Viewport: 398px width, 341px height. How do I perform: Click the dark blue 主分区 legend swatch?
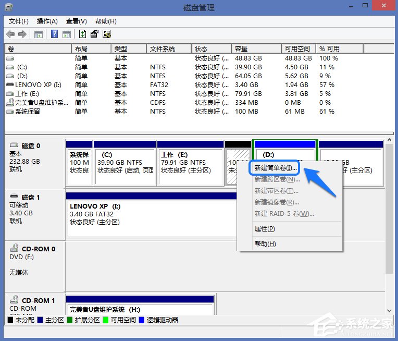40,320
